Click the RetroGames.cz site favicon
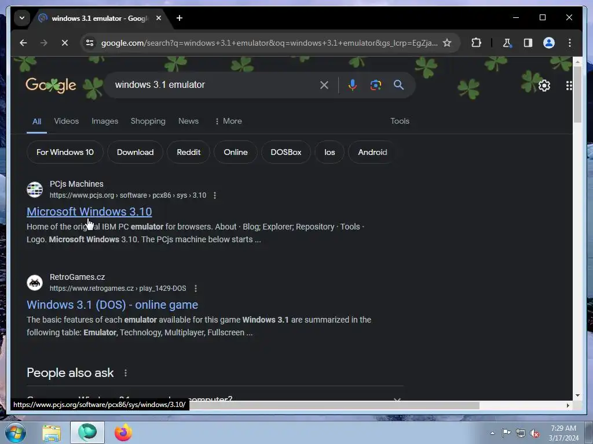 click(x=35, y=282)
